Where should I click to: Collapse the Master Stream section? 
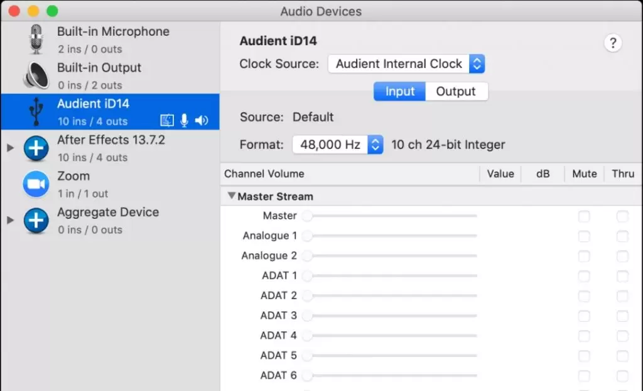coord(232,196)
